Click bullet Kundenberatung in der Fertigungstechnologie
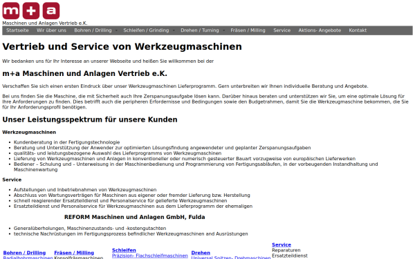The height and width of the screenshot is (259, 415). 66,142
